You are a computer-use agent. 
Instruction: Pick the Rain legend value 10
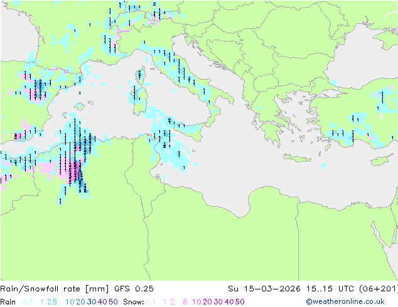pyautogui.click(x=70, y=302)
